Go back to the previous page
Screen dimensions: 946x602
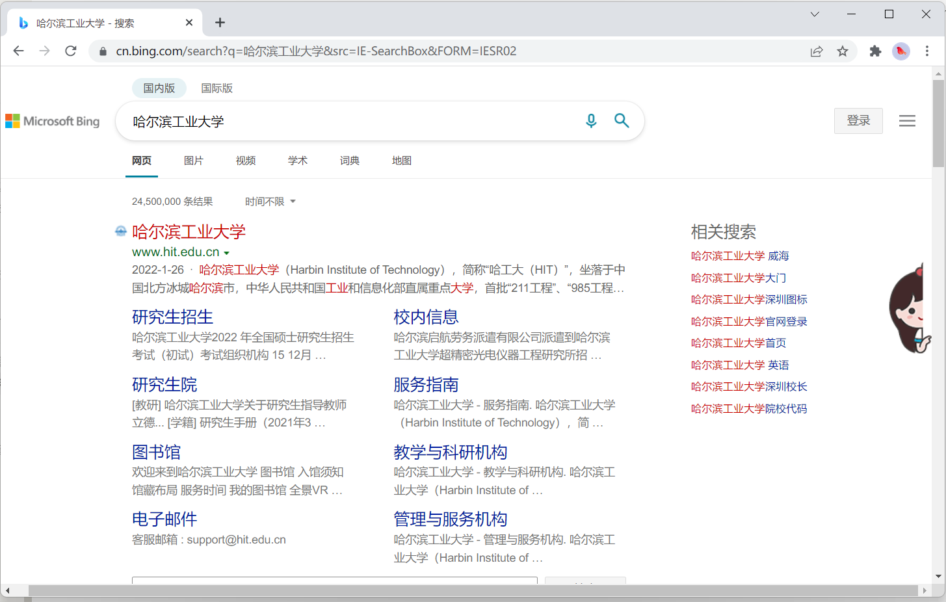point(18,51)
